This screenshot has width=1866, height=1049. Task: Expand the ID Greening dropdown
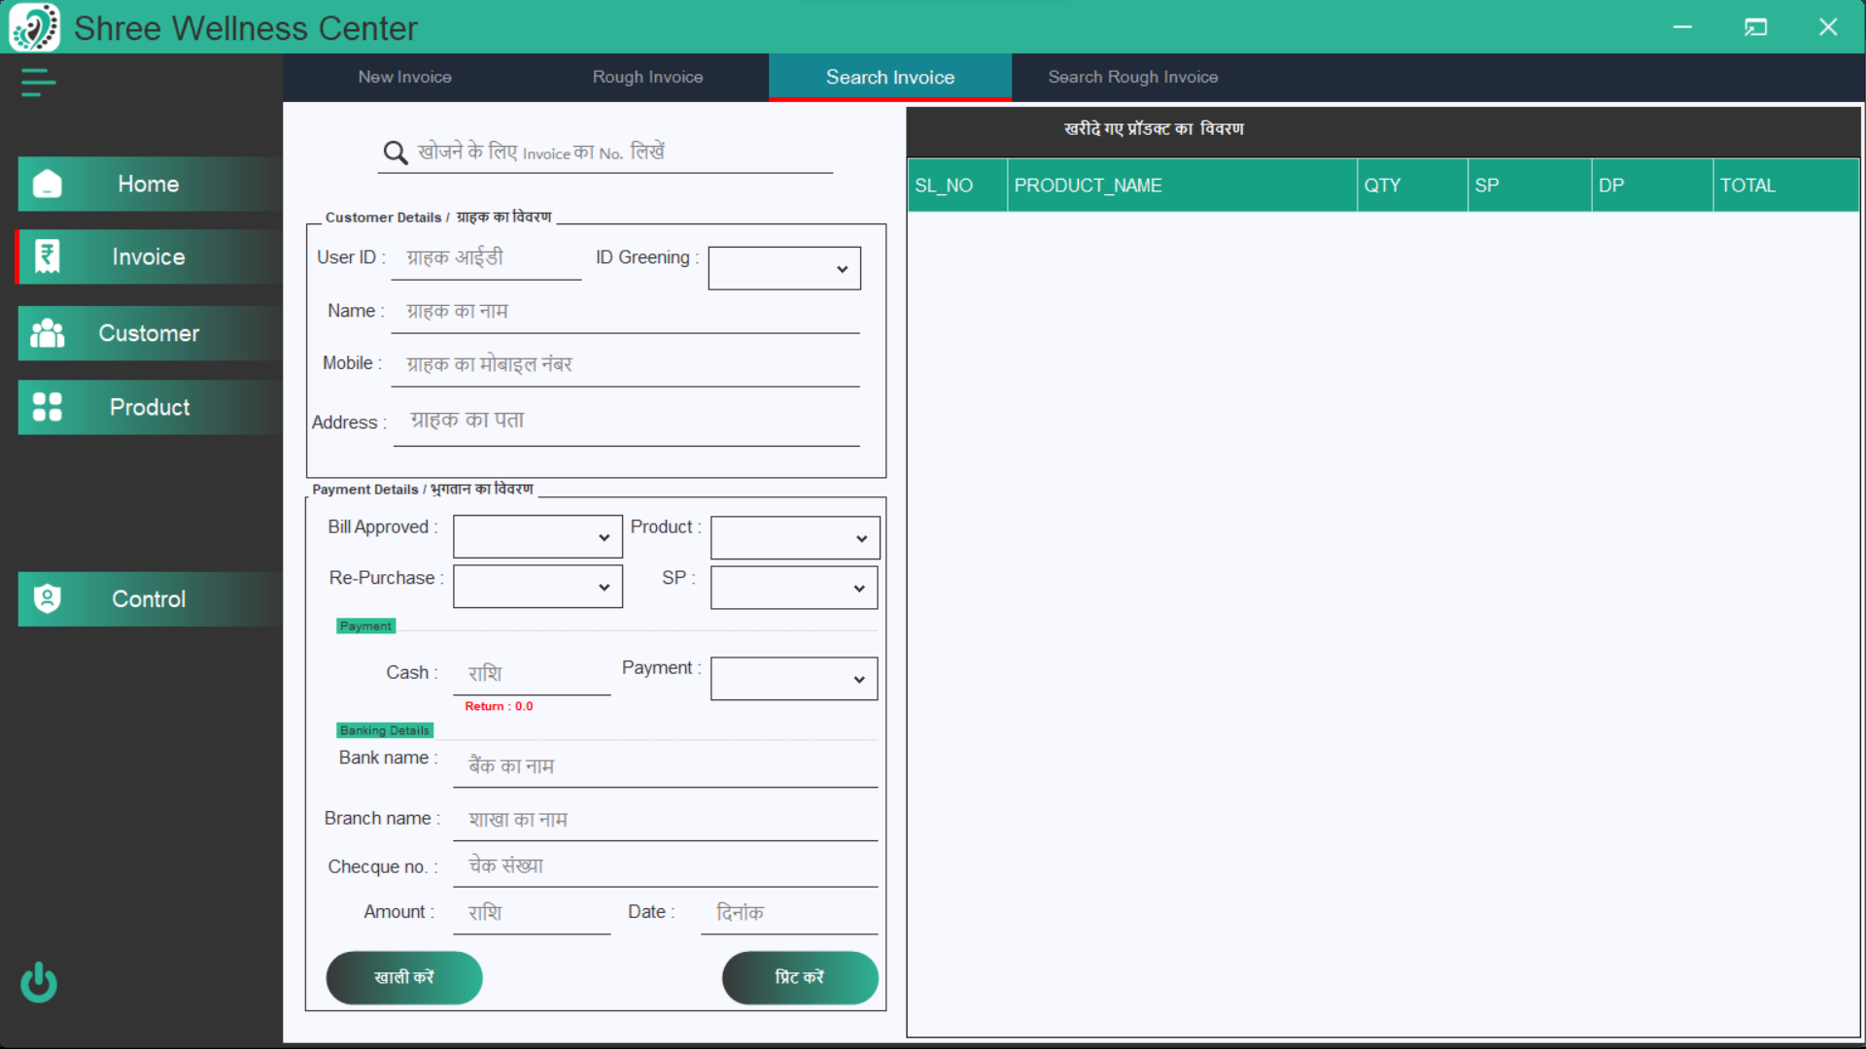[784, 269]
